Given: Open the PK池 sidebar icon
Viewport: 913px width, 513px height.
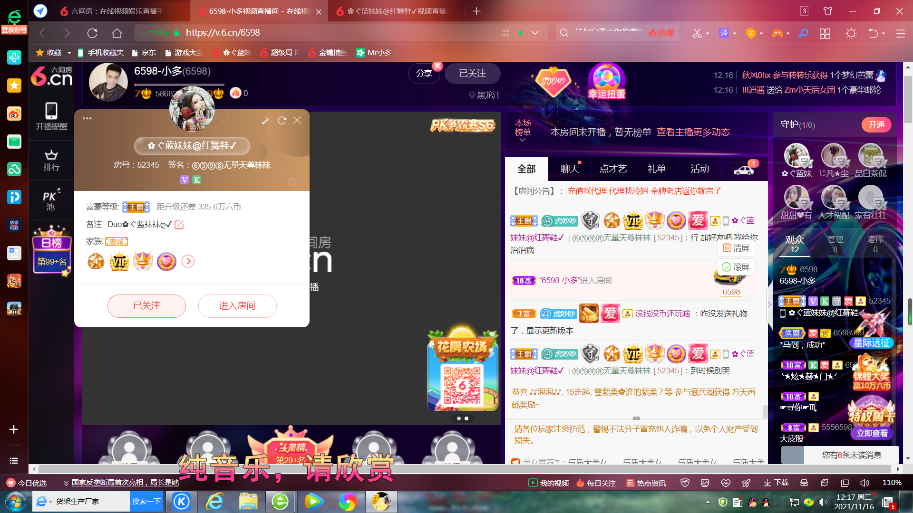Looking at the screenshot, I should click(x=51, y=200).
